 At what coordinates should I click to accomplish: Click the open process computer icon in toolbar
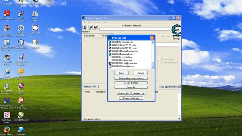pyautogui.click(x=85, y=27)
